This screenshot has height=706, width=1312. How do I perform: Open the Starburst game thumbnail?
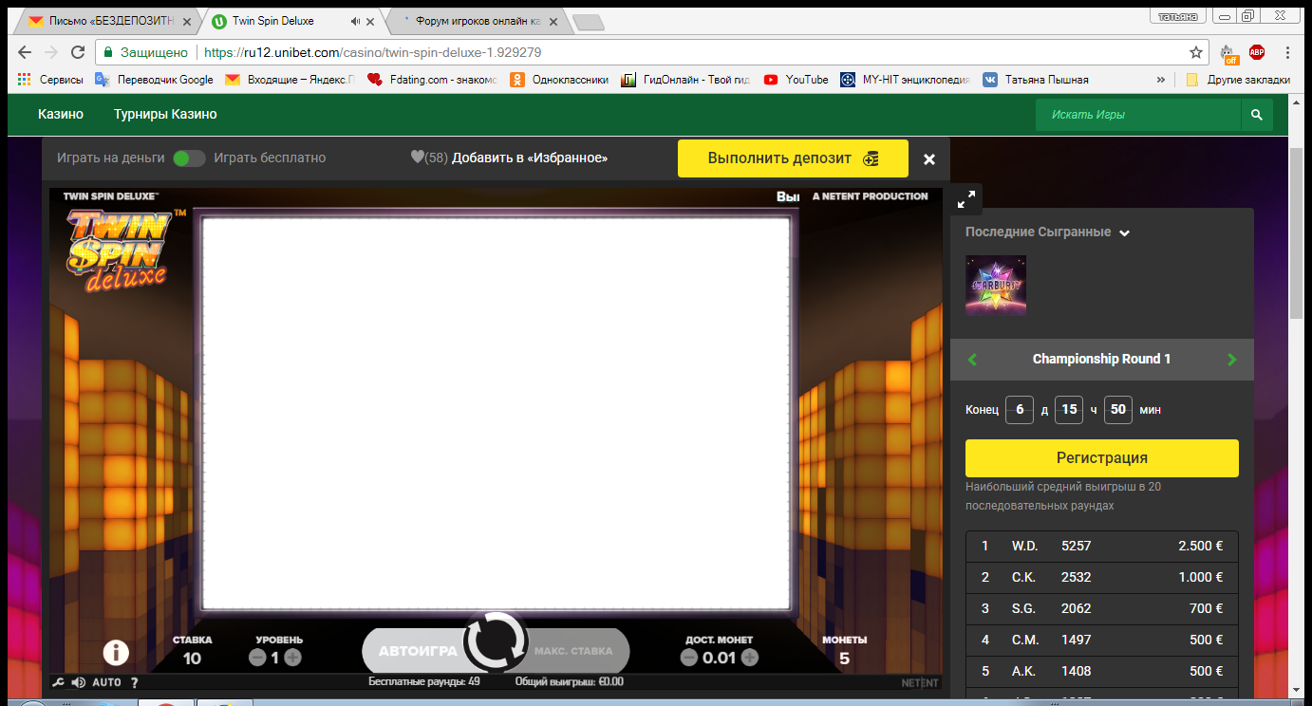(996, 286)
